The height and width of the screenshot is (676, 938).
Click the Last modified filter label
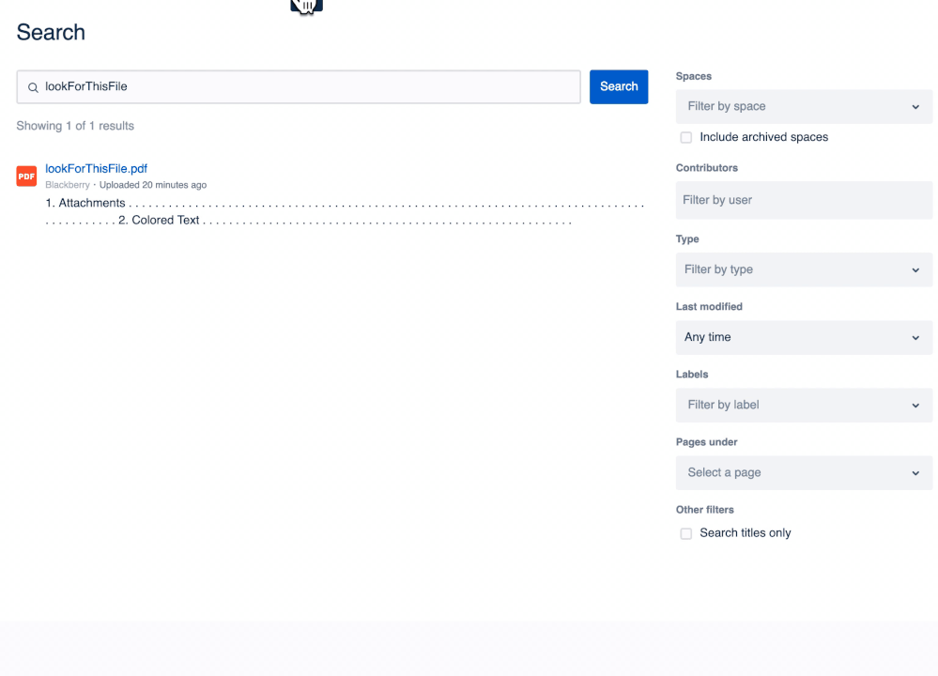pos(709,306)
